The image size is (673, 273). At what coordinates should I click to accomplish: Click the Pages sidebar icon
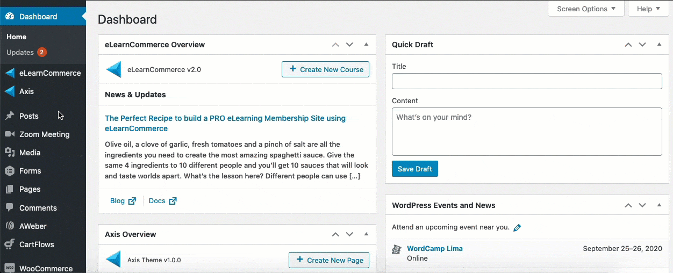tap(10, 189)
